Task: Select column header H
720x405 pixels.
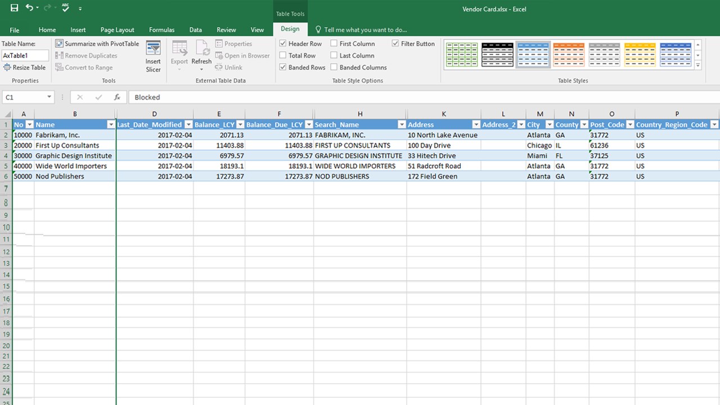Action: (360, 114)
